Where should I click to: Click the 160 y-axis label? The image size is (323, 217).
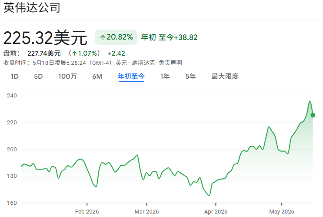[12, 203]
